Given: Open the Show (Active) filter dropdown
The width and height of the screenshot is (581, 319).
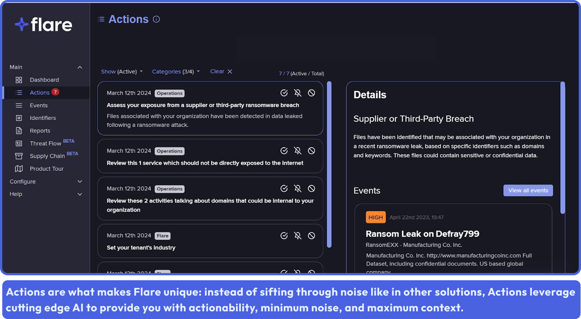Looking at the screenshot, I should (x=122, y=72).
